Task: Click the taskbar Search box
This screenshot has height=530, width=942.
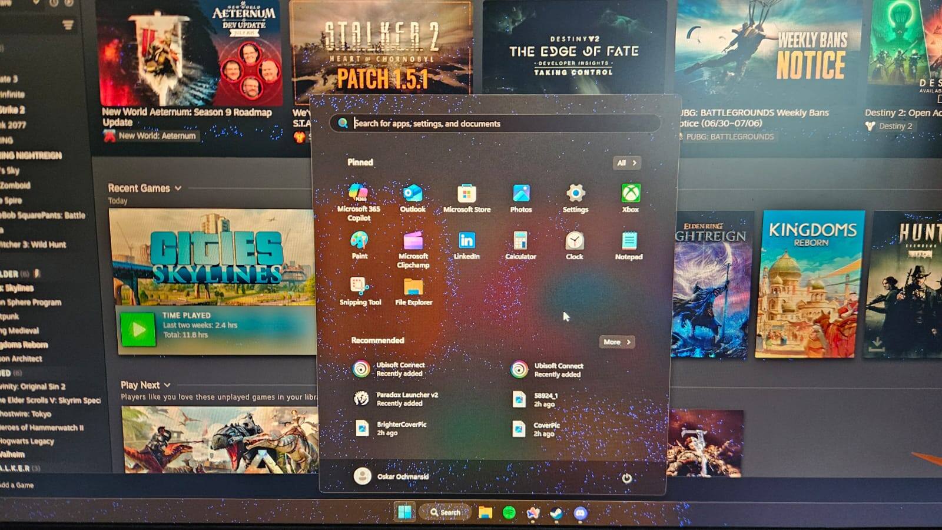Action: click(446, 512)
